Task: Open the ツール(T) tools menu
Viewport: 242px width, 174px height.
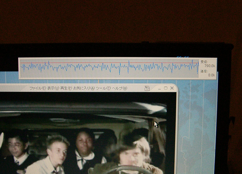Action: point(103,88)
